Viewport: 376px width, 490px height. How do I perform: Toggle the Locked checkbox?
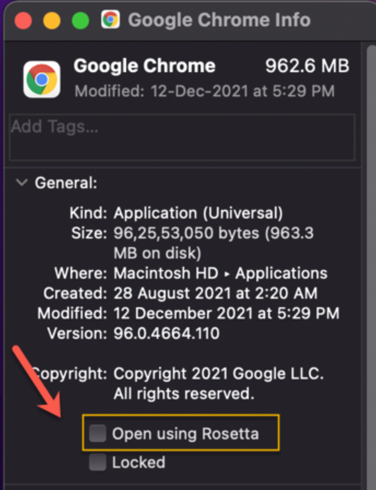(x=98, y=463)
